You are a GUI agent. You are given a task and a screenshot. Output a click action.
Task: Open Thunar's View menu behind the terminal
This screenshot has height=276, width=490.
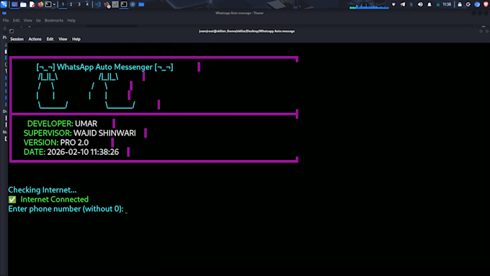[x=28, y=20]
